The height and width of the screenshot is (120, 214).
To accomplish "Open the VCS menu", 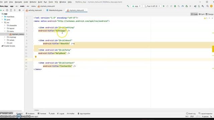I will tap(56, 2).
